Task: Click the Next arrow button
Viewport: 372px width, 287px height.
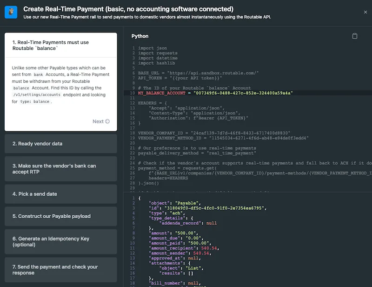Action: pos(101,121)
